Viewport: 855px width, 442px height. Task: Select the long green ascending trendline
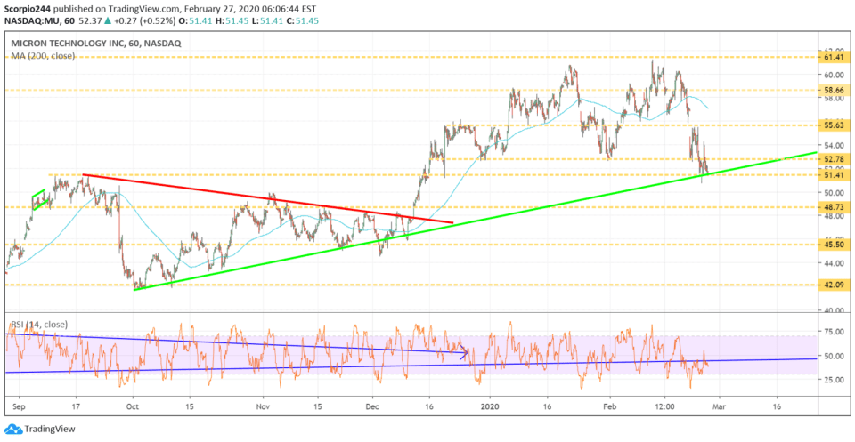coord(475,221)
